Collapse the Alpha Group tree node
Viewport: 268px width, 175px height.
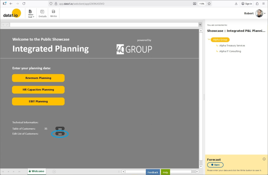pos(209,40)
